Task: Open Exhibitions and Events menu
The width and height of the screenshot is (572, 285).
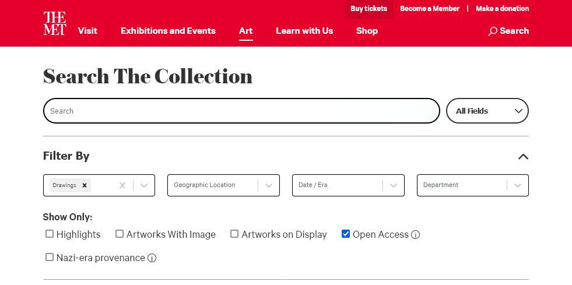Action: (168, 31)
